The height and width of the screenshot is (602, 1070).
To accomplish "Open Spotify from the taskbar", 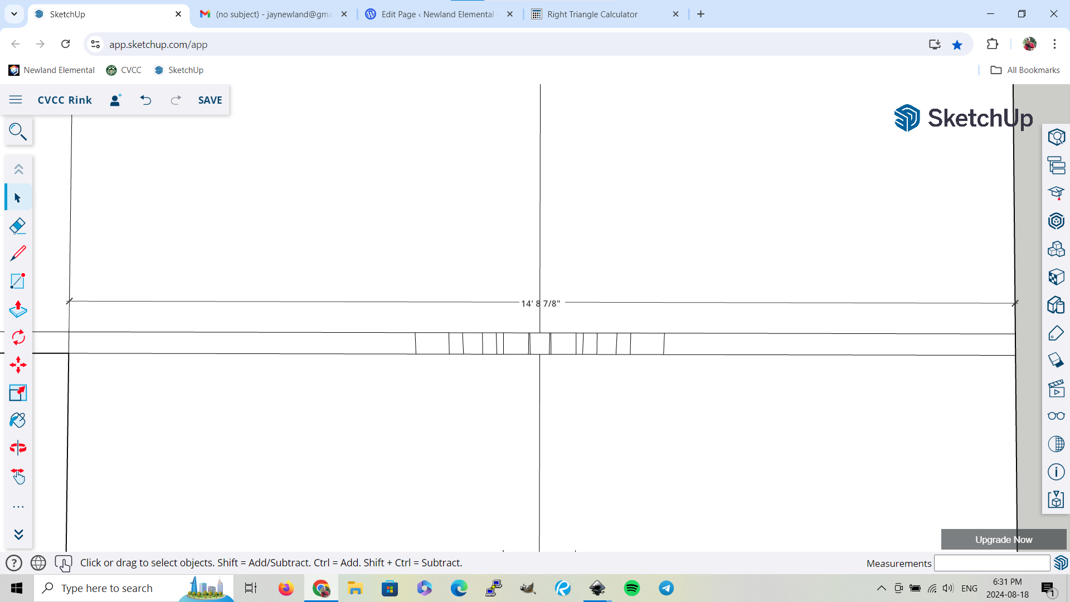I will [x=632, y=589].
